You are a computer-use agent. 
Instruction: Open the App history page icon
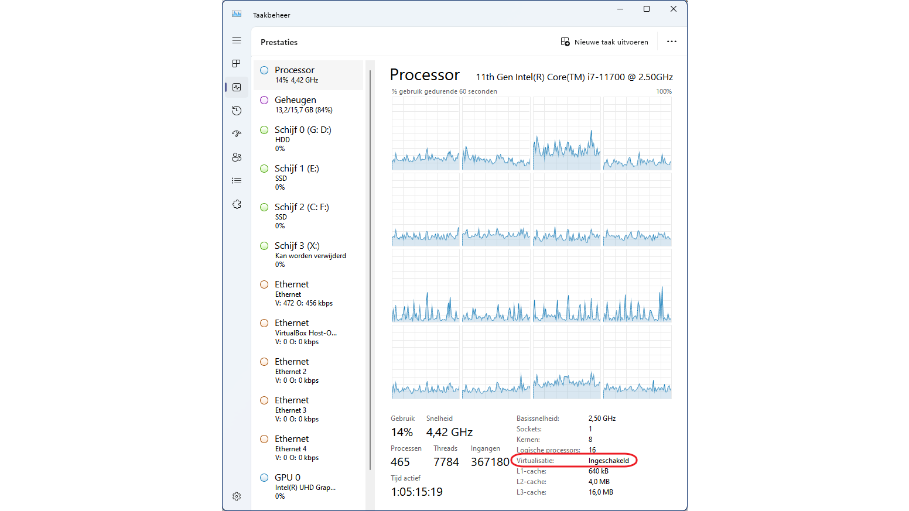click(x=237, y=111)
